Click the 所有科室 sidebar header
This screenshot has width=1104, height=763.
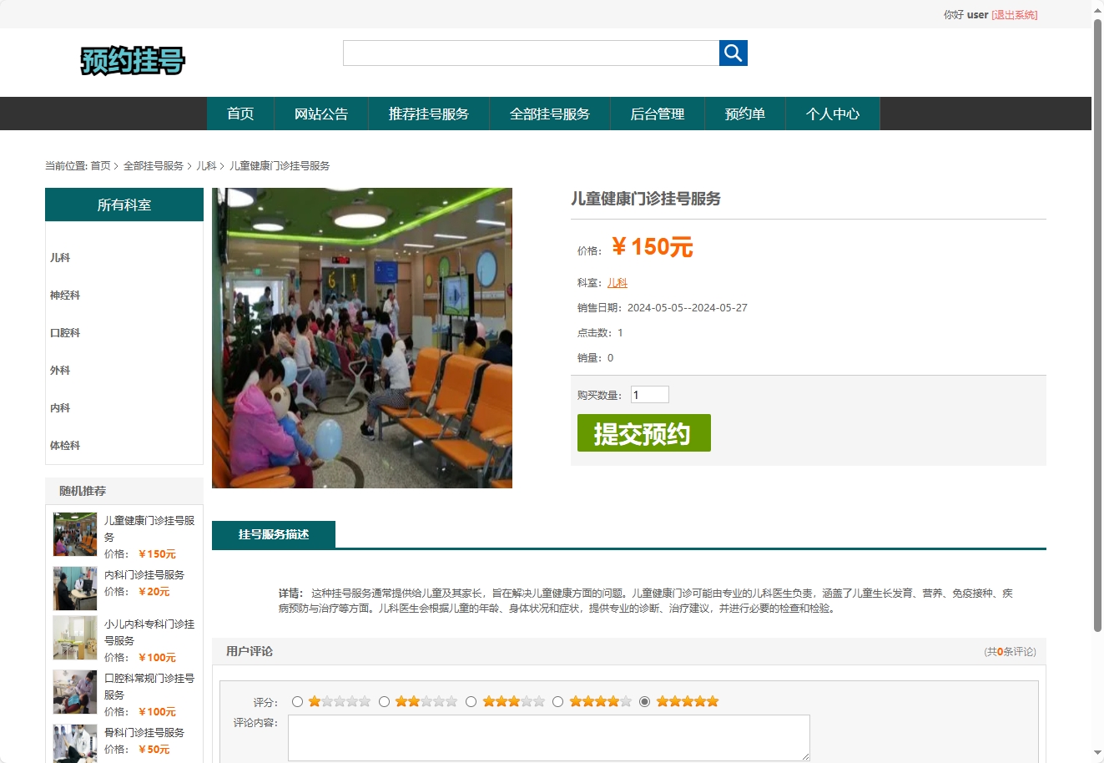click(x=124, y=205)
